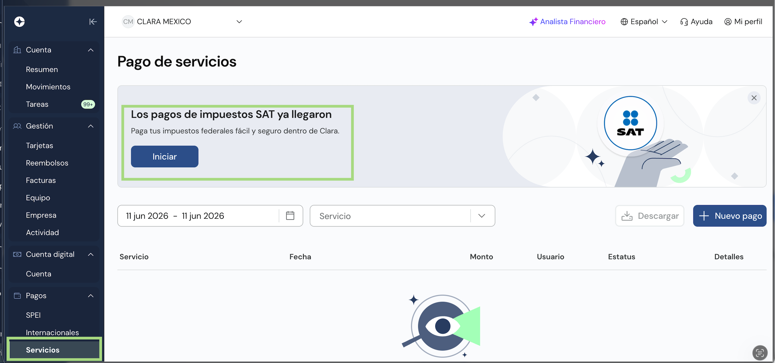The image size is (775, 363).
Task: Go to Internacionales payments
Action: click(52, 333)
